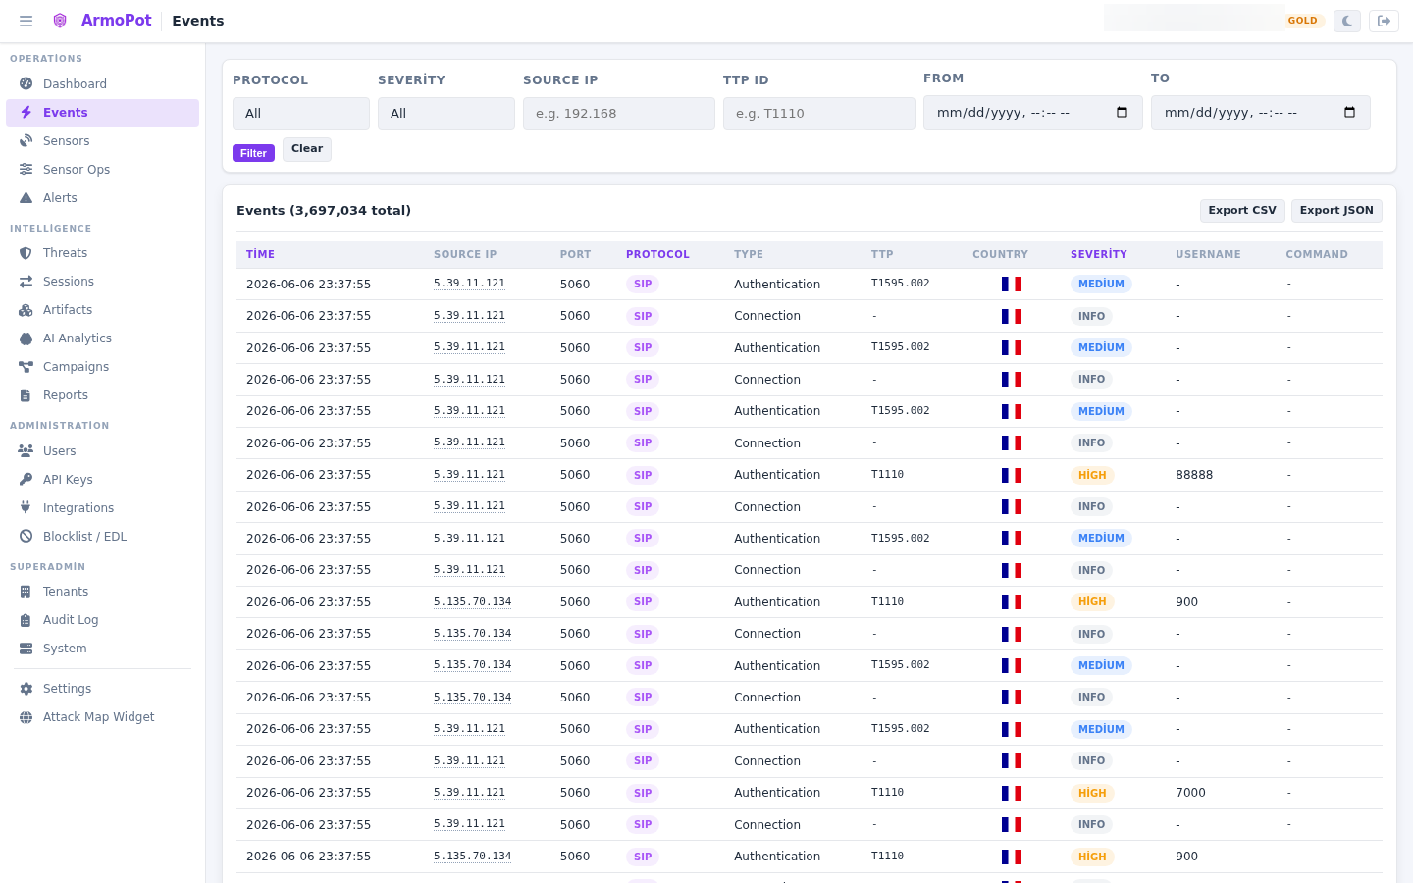The height and width of the screenshot is (883, 1413).
Task: Open source IP link in username 88888 row
Action: coord(469,475)
